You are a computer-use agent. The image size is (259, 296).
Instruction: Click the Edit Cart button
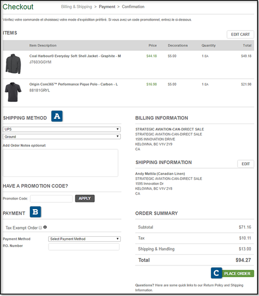pos(240,35)
